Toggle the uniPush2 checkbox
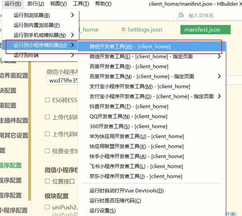 tap(47, 207)
